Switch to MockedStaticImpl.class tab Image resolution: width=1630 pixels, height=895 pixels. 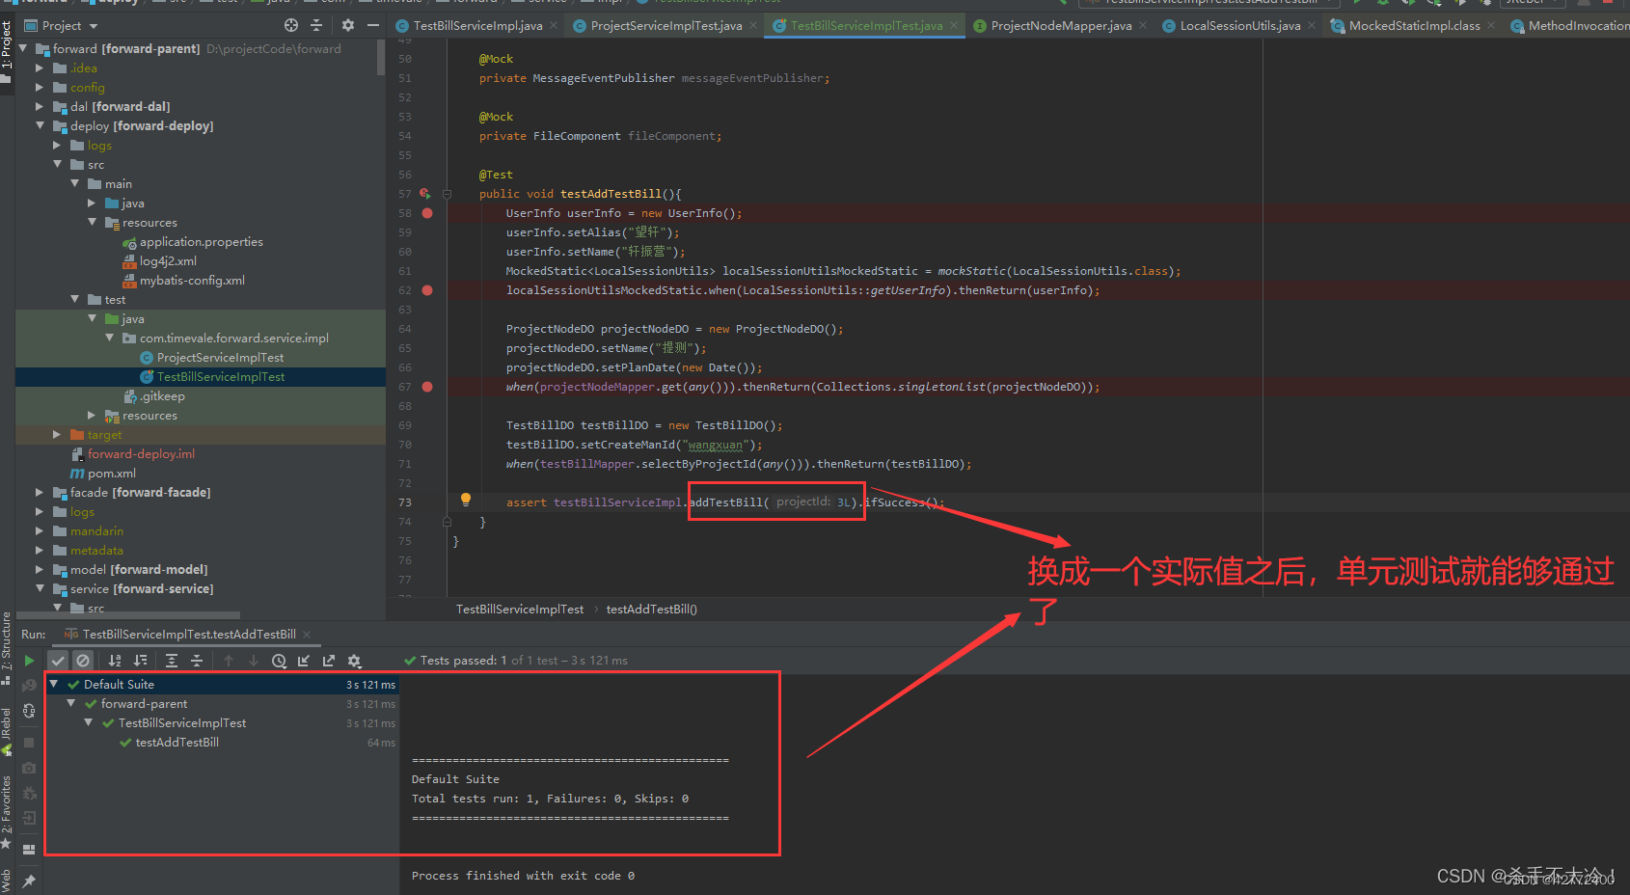[1414, 26]
